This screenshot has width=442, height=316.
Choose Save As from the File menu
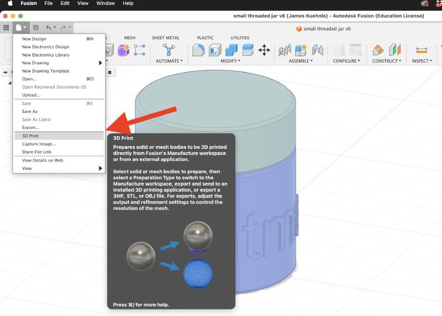[59, 111]
